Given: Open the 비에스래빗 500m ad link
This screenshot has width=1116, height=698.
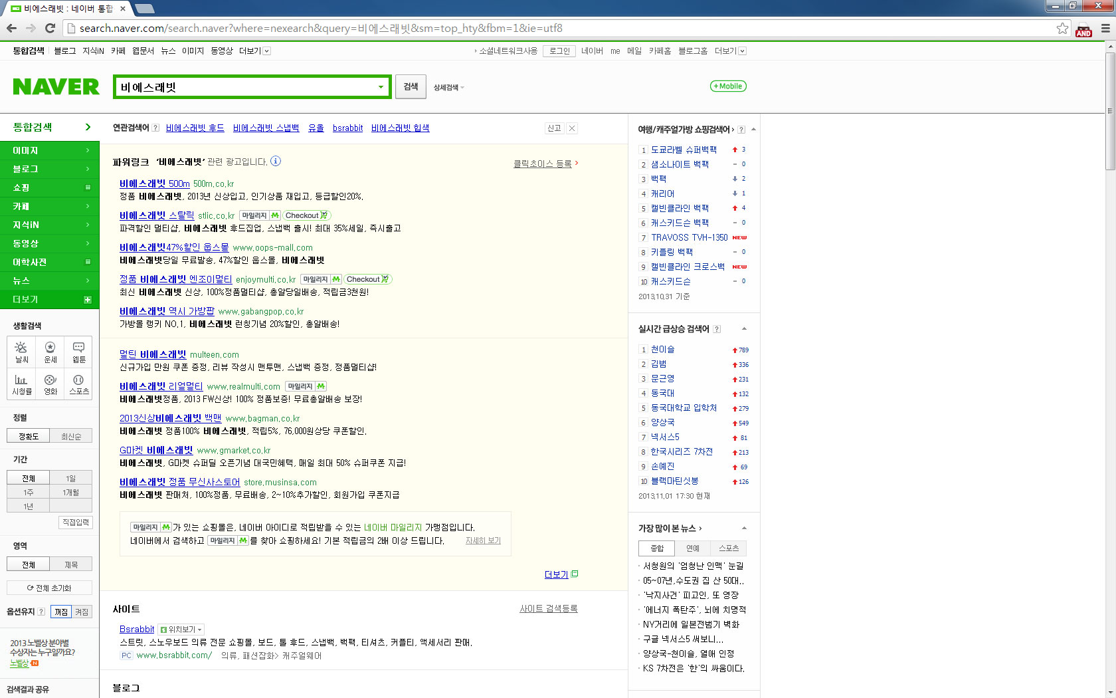Looking at the screenshot, I should (155, 183).
